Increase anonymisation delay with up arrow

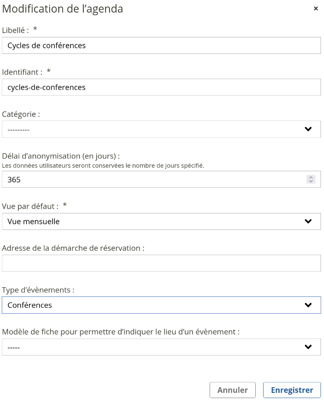click(x=311, y=177)
